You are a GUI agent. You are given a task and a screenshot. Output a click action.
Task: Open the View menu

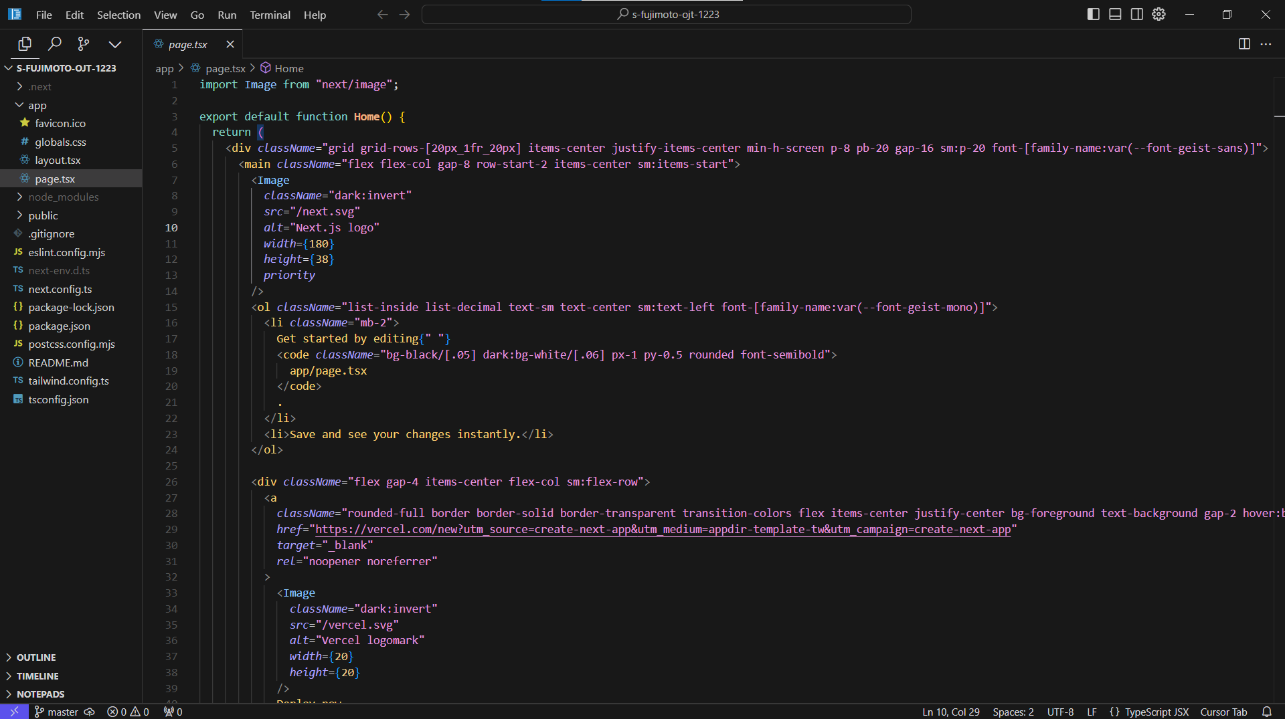165,15
